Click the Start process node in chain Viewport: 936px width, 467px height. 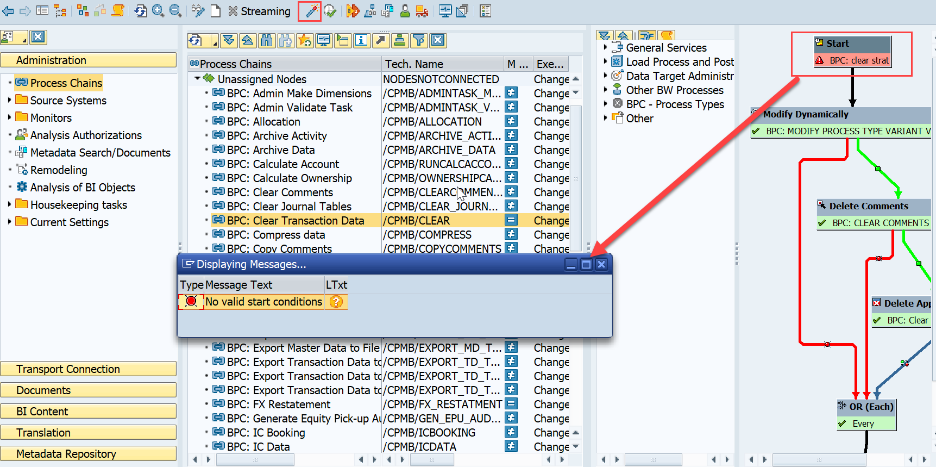[852, 52]
